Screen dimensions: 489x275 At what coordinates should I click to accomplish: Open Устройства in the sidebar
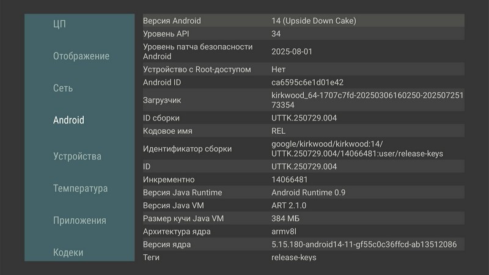(77, 156)
